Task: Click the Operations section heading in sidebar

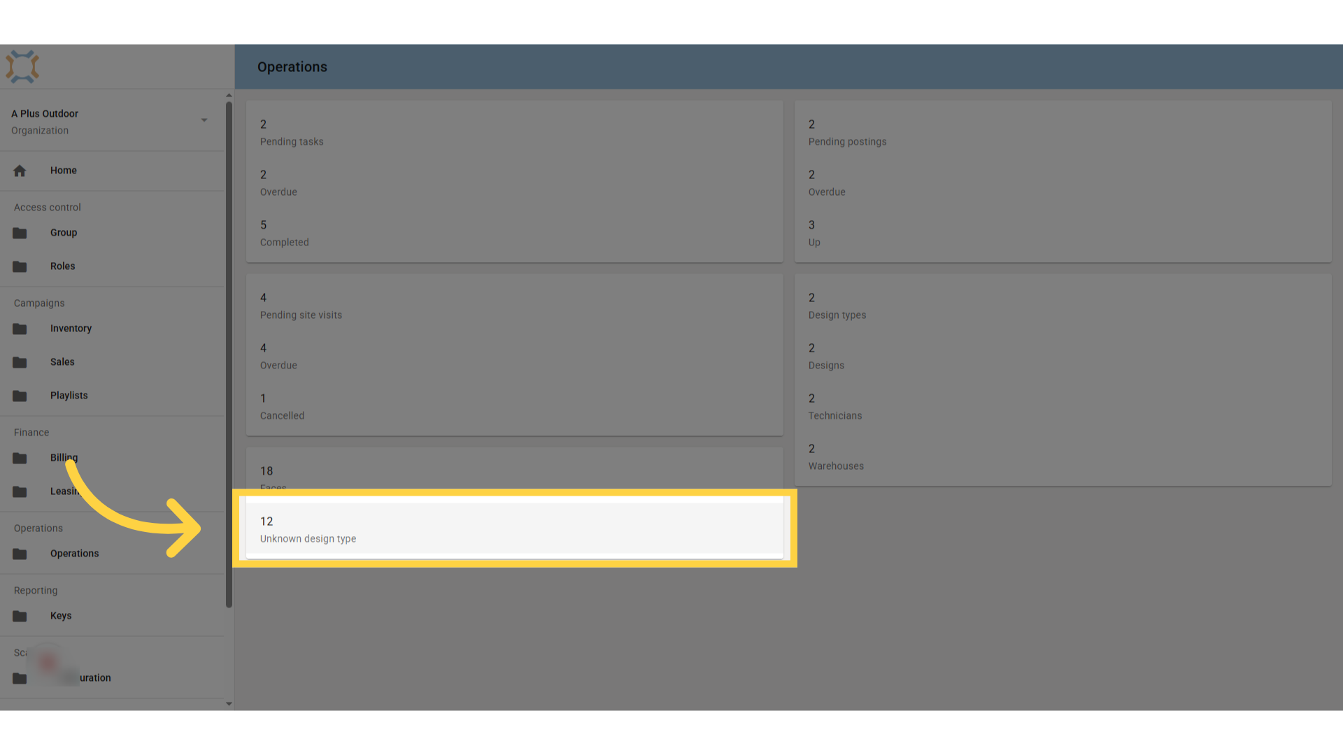Action: point(38,528)
